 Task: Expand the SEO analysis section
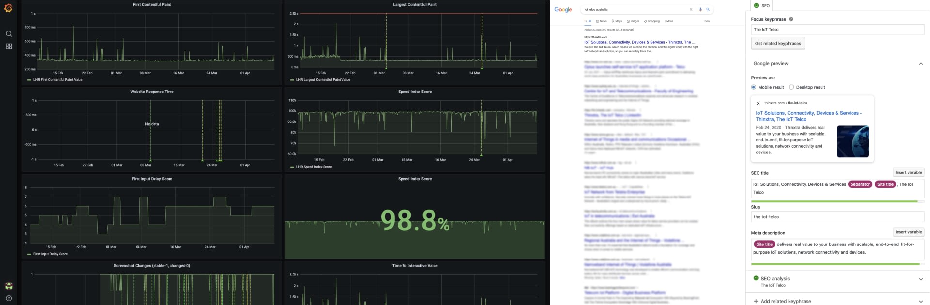click(x=921, y=279)
